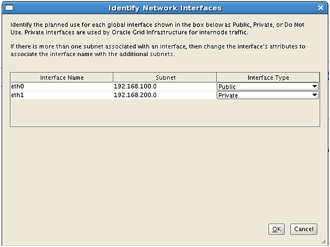Click the Subnet column header
Image resolution: width=330 pixels, height=247 pixels.
[x=165, y=78]
